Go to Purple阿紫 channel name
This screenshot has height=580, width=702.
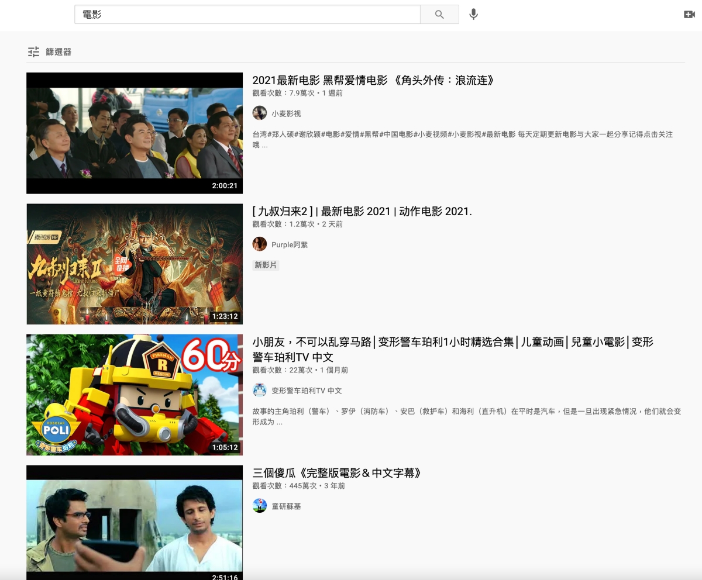coord(290,244)
